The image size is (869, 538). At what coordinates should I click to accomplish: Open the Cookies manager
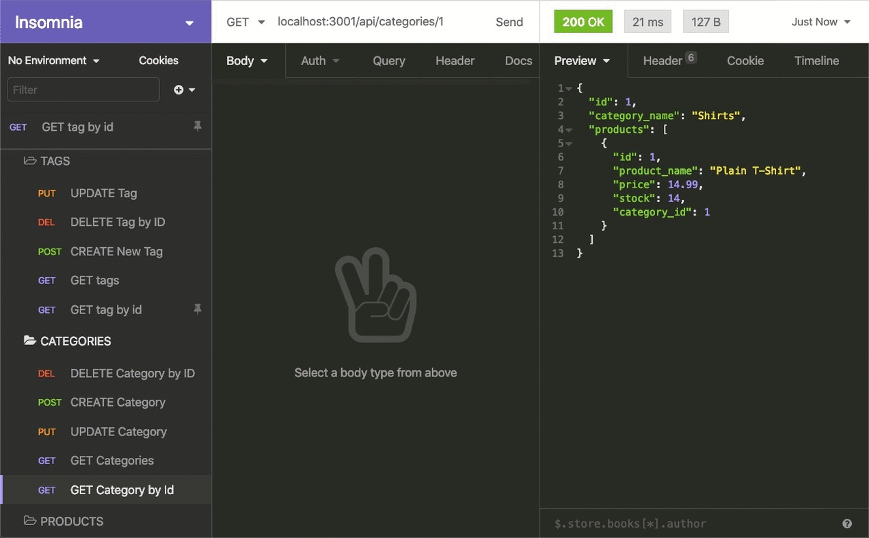click(x=158, y=60)
